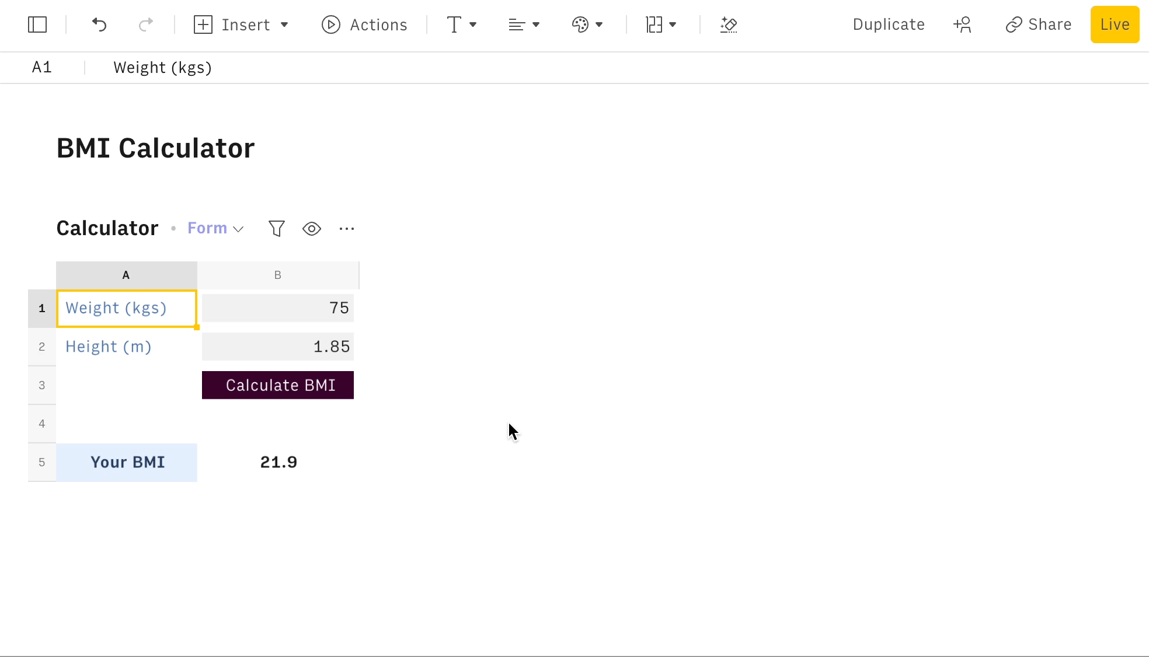Image resolution: width=1149 pixels, height=657 pixels.
Task: Open the table filter funnel icon
Action: 277,229
